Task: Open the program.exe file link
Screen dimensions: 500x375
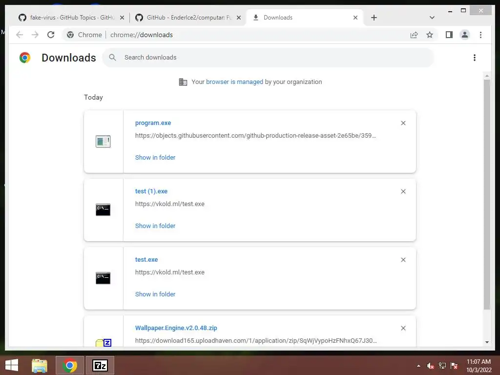Action: 153,123
